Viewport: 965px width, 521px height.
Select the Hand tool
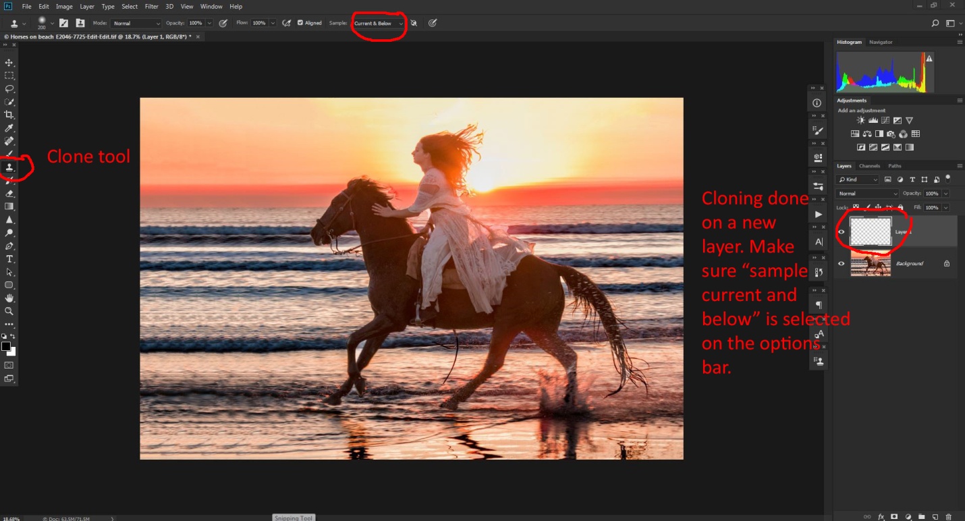point(9,298)
